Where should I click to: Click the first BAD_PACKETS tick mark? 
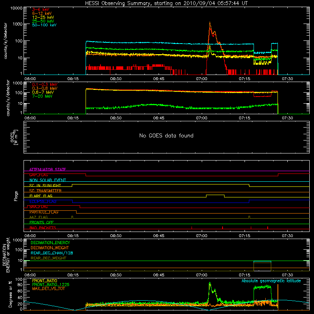click(192, 228)
